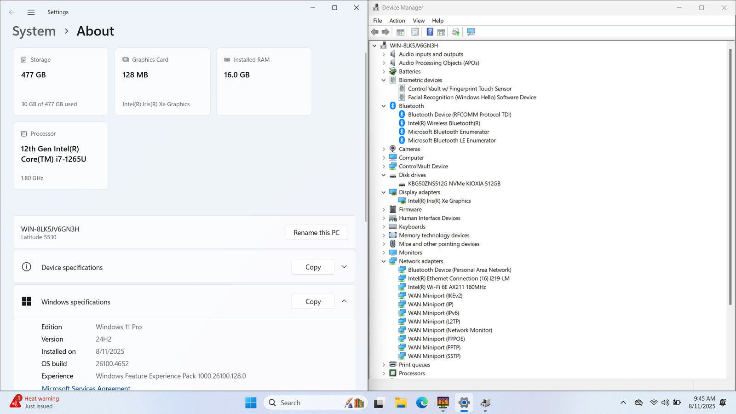736x414 pixels.
Task: Open File Explorer from the taskbar
Action: (401, 403)
